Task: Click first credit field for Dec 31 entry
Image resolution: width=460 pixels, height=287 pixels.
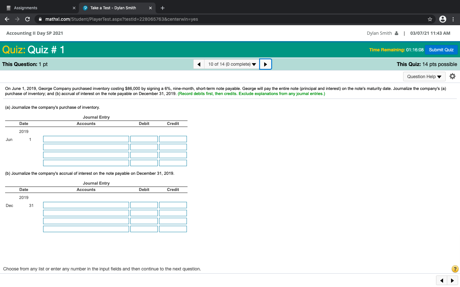Action: pos(173,205)
